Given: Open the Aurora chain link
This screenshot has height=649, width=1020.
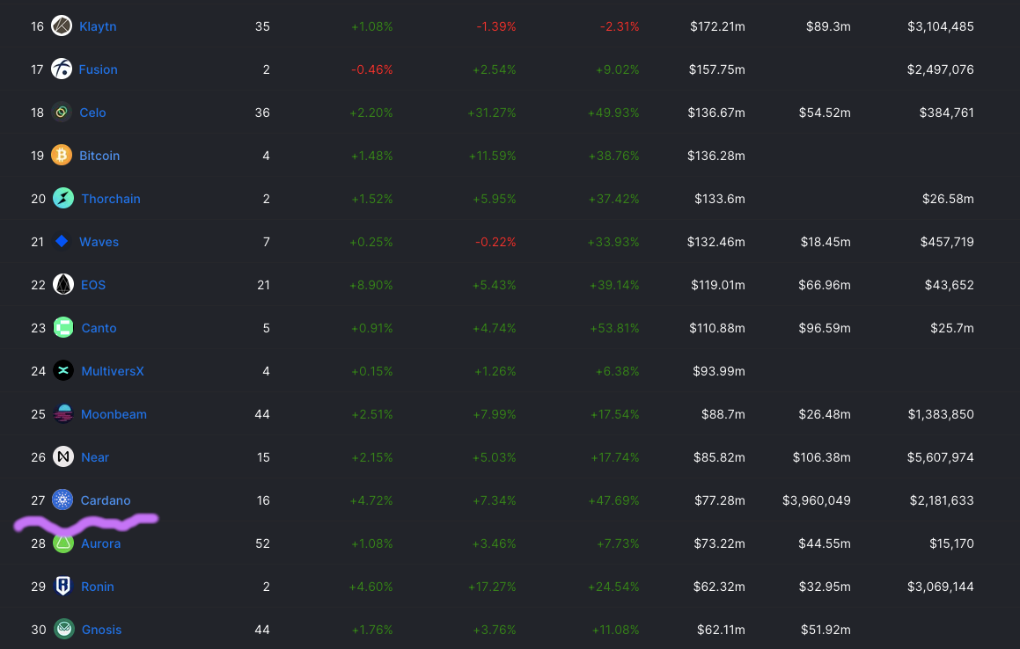Looking at the screenshot, I should point(101,543).
